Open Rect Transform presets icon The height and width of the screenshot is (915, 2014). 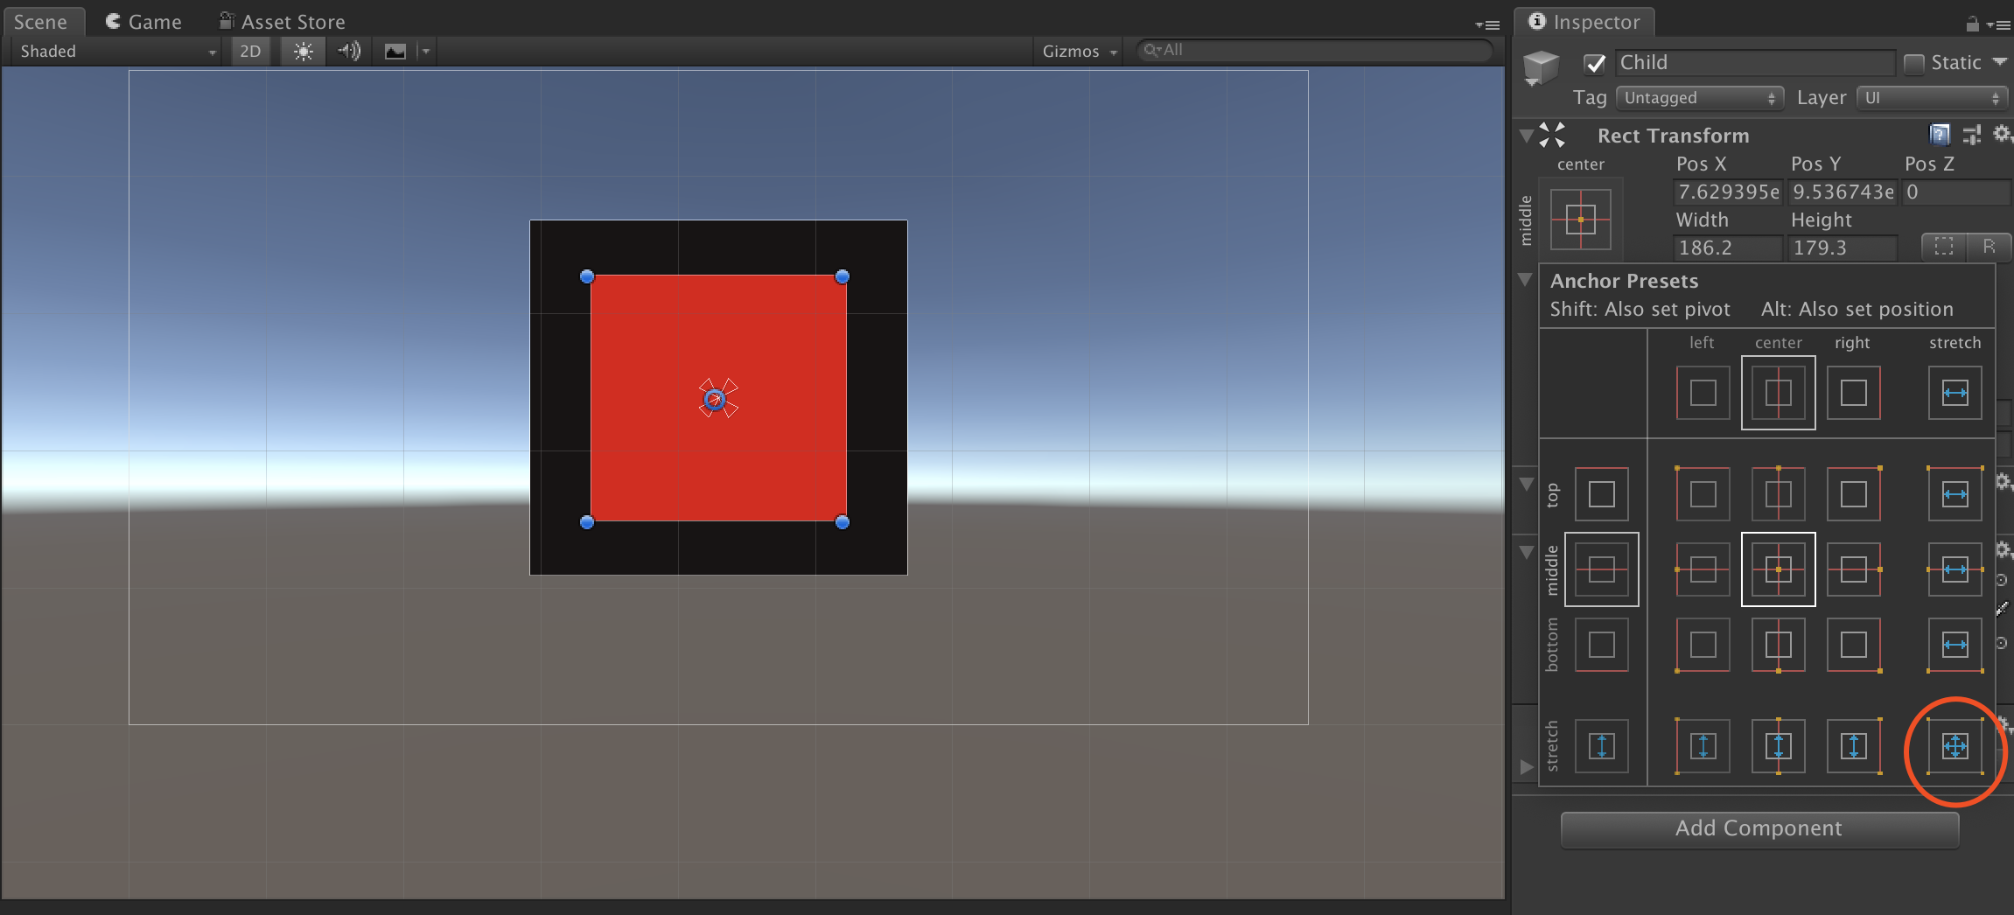(1971, 135)
